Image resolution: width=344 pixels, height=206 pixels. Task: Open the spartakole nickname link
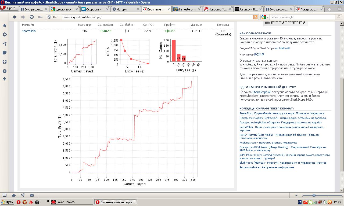point(29,31)
